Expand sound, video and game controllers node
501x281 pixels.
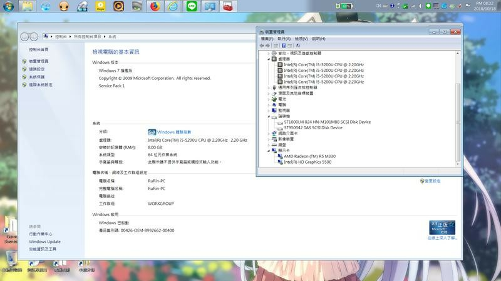(269, 53)
